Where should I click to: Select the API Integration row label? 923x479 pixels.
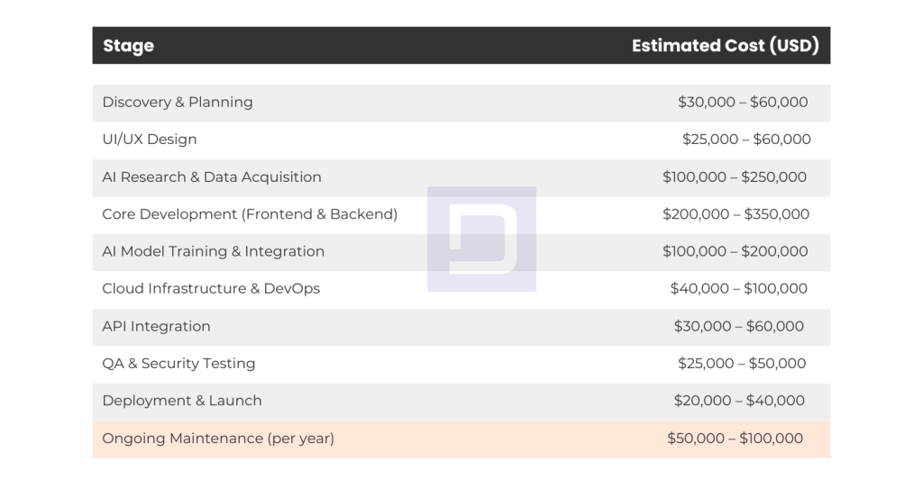click(x=156, y=326)
